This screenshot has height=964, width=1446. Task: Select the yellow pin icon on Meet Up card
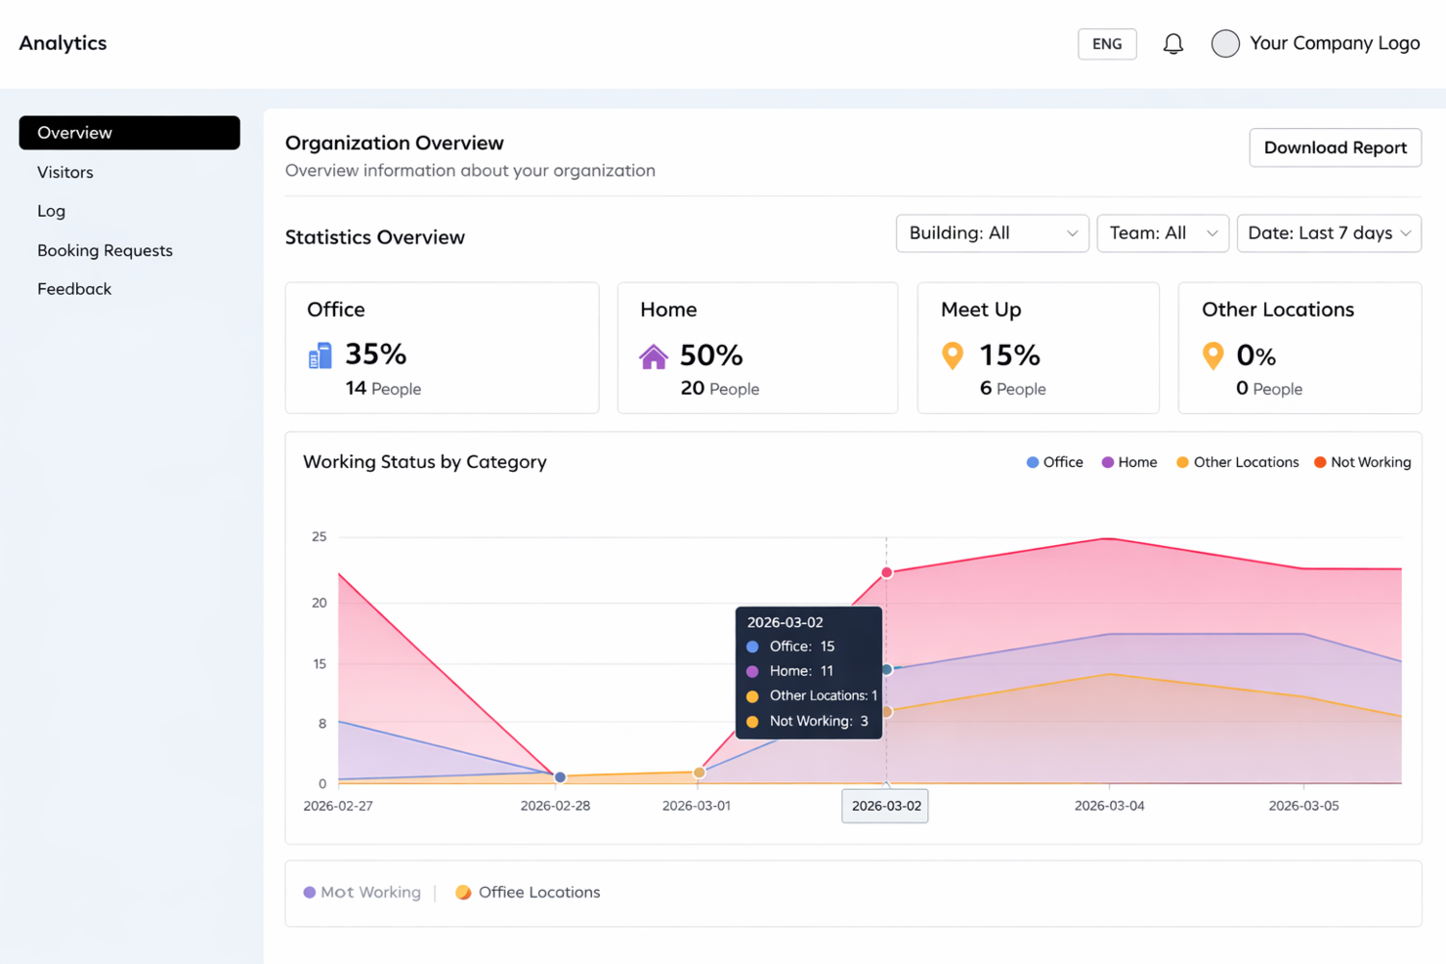(952, 356)
